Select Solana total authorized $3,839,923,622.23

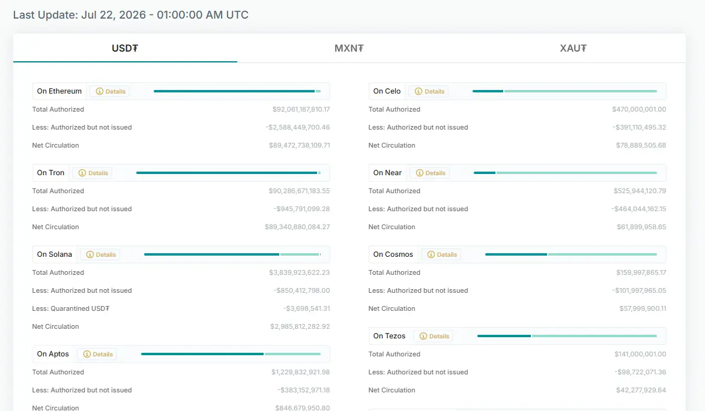point(300,272)
